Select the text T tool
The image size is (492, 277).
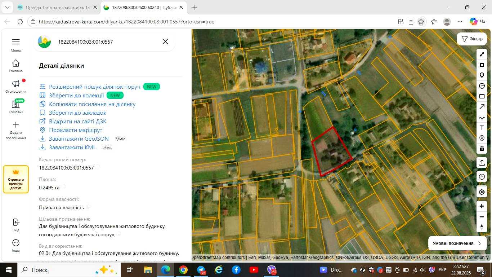point(482,128)
